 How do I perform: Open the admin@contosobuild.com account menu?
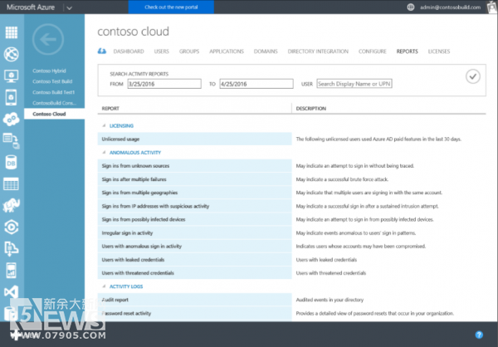(x=450, y=7)
